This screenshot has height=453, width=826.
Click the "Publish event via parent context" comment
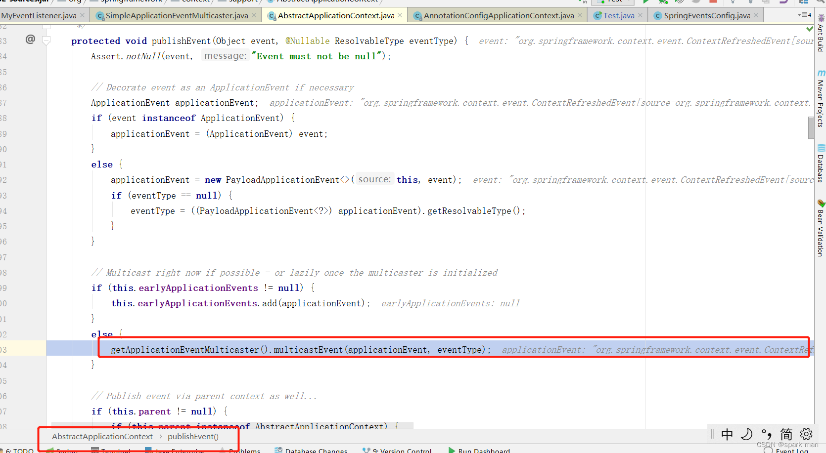point(204,396)
